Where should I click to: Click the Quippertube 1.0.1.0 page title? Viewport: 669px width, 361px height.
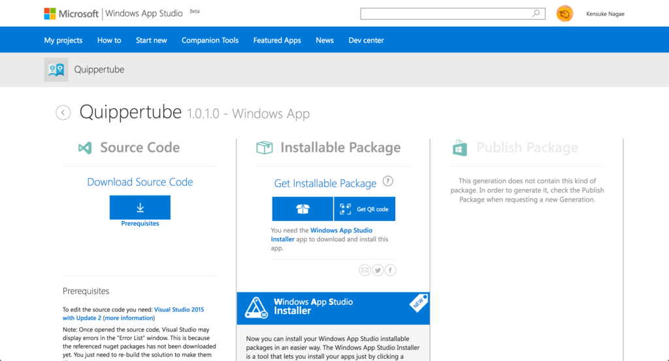[x=195, y=112]
